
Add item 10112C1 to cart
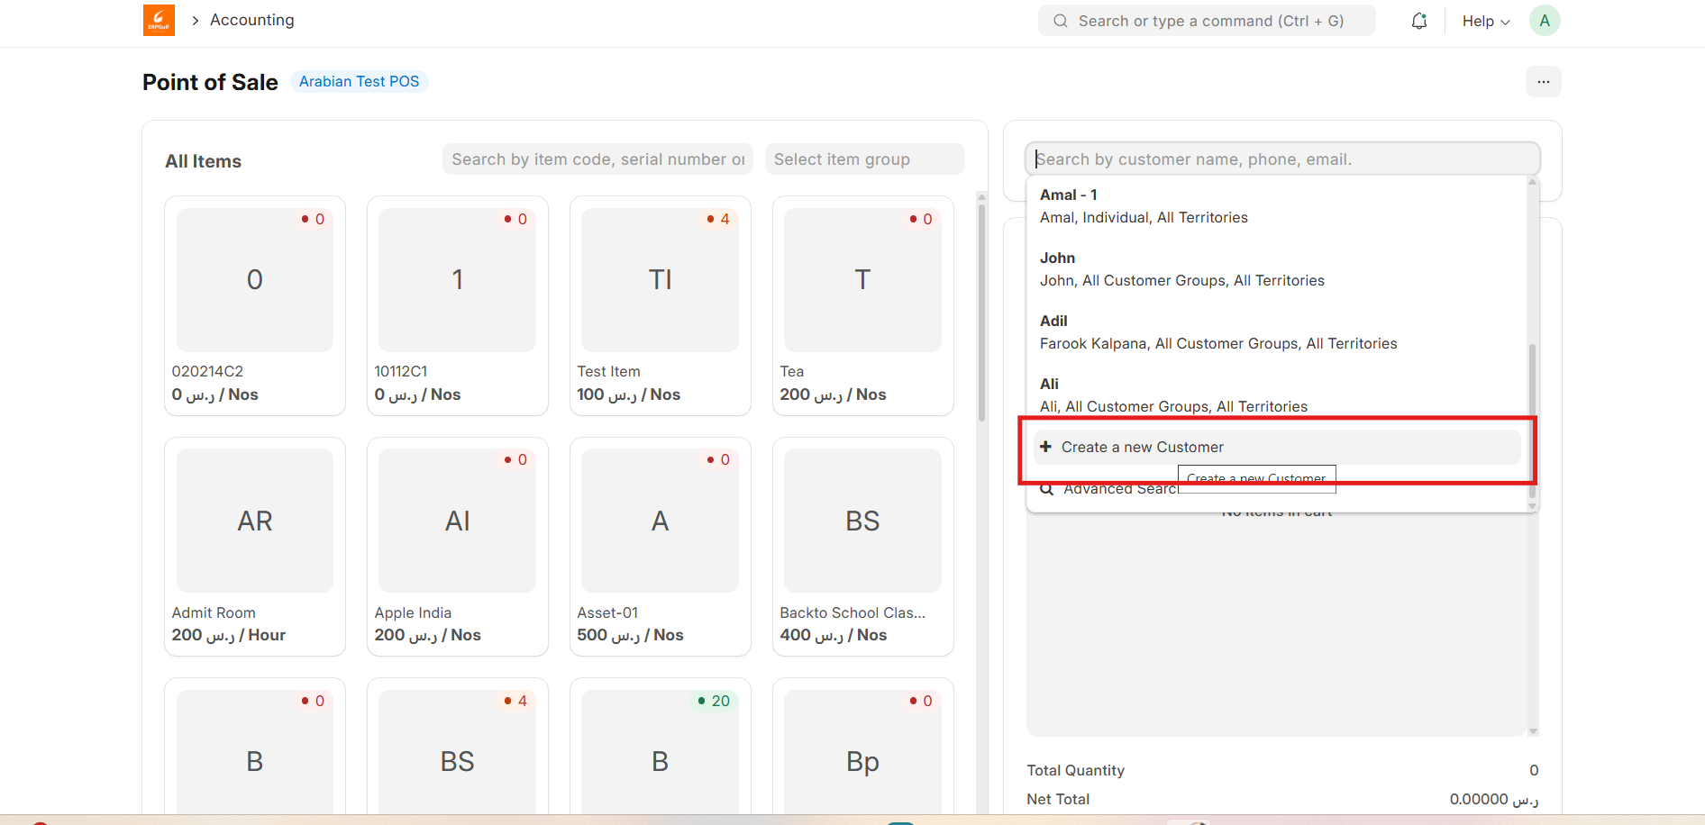[458, 305]
